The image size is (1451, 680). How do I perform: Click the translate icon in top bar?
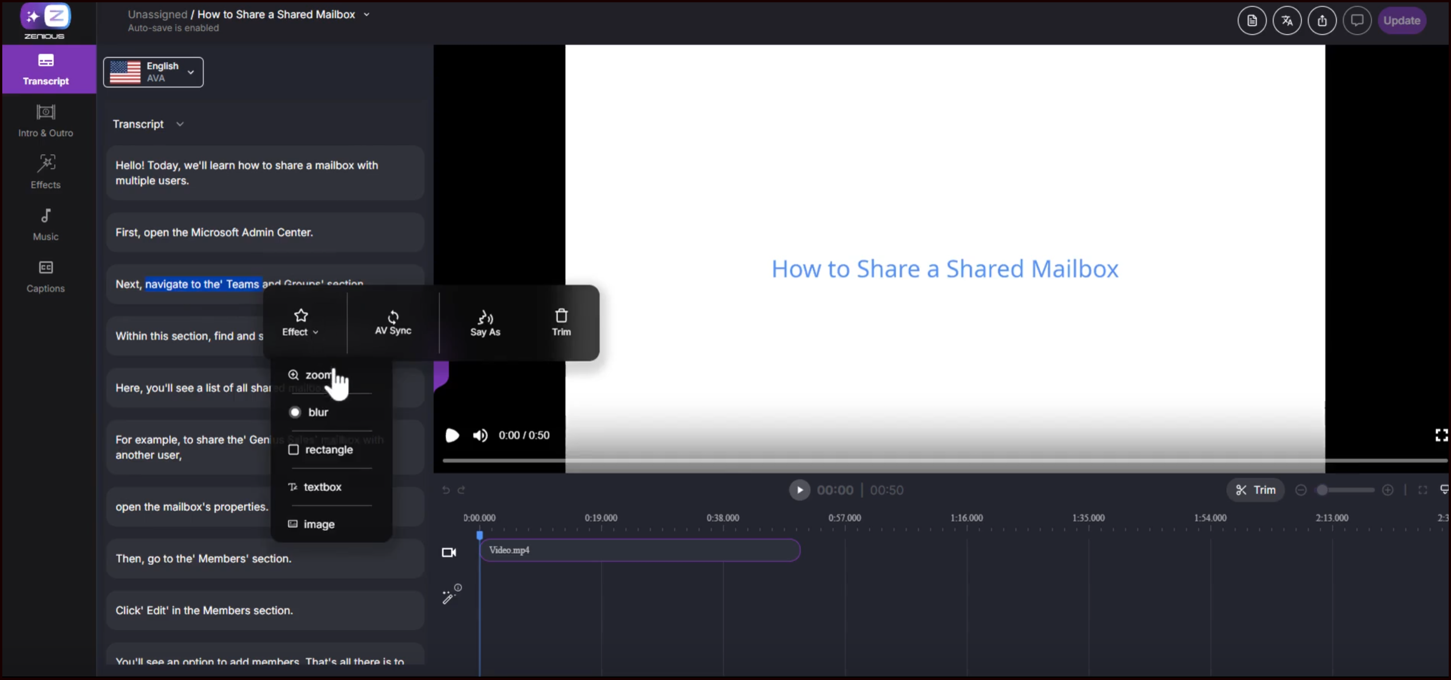[x=1287, y=21]
